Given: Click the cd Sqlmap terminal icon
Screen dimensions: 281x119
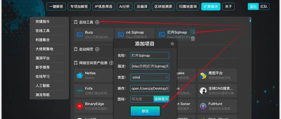Looking at the screenshot, I should [x=121, y=35].
